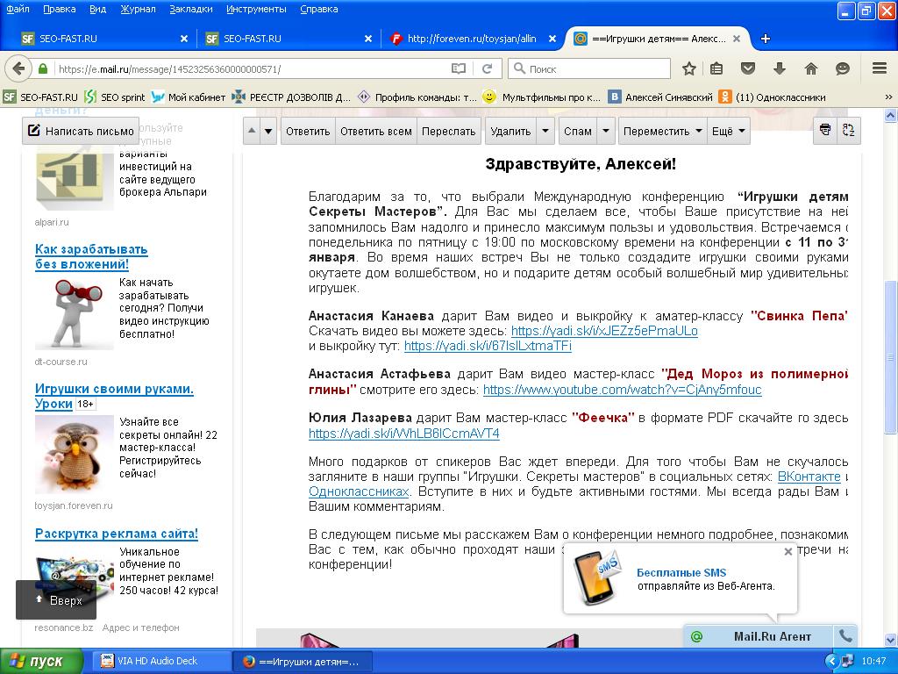Viewport: 898px width, 674px height.
Task: Open the ВКонтакте group link
Action: tap(809, 477)
